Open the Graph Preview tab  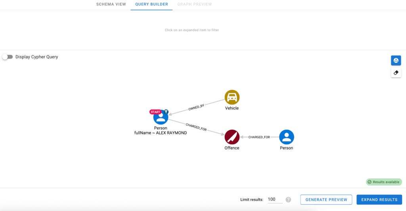point(194,4)
